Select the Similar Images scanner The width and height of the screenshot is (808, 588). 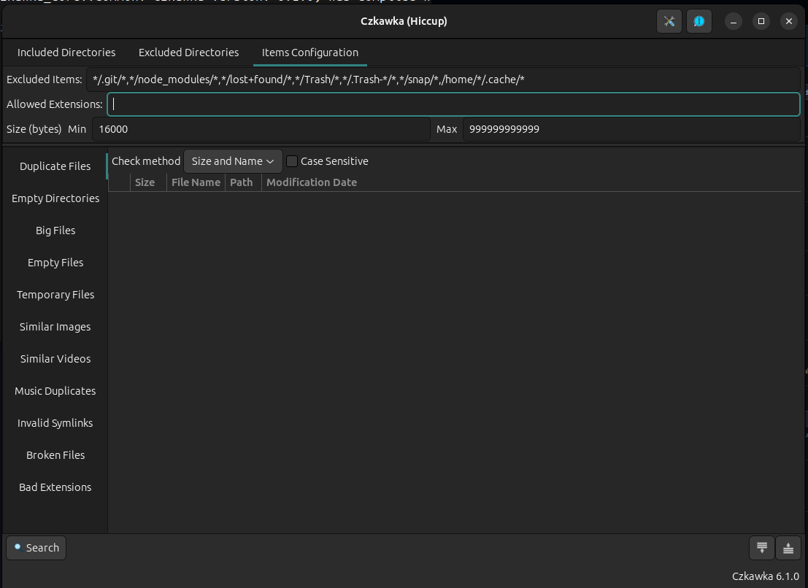tap(55, 326)
